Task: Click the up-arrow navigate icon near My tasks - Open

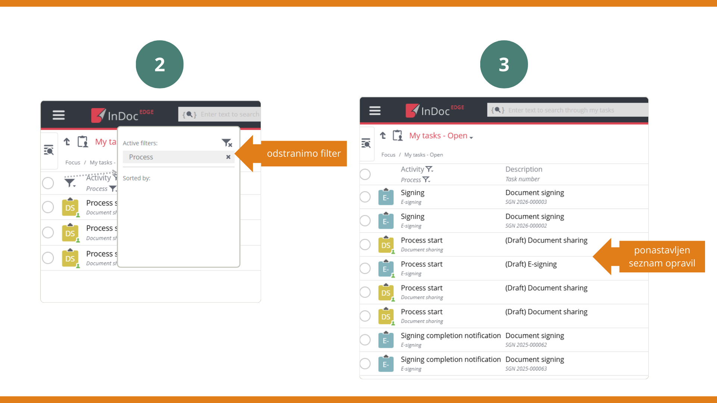Action: pyautogui.click(x=383, y=135)
